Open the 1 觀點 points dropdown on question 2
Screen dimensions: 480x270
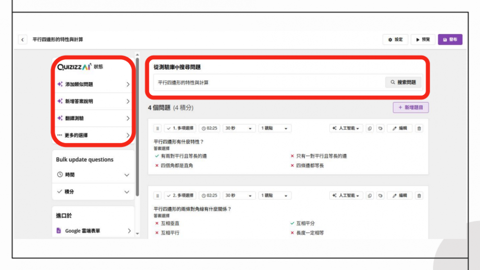click(275, 196)
